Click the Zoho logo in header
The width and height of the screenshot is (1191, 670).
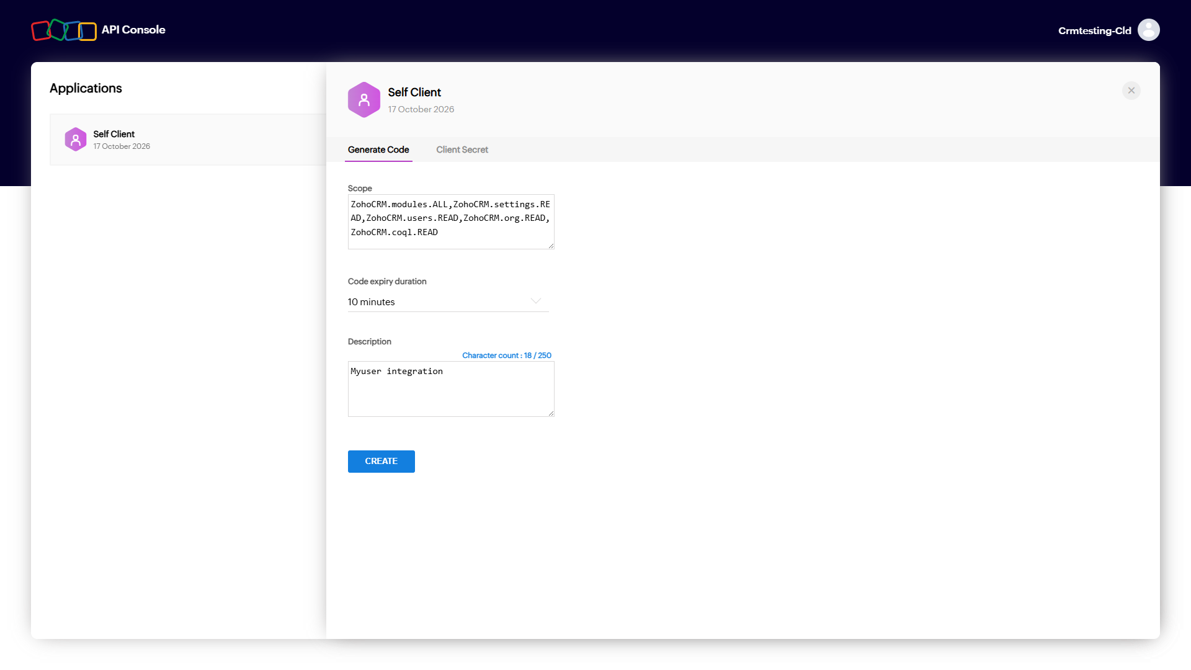tap(64, 30)
